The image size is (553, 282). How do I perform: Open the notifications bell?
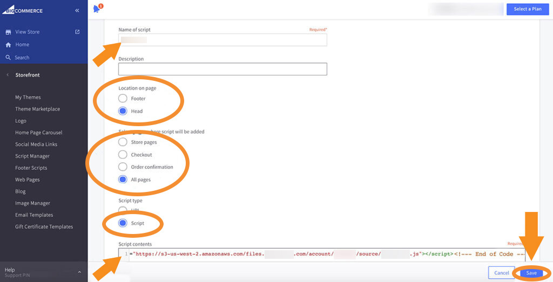pos(96,9)
